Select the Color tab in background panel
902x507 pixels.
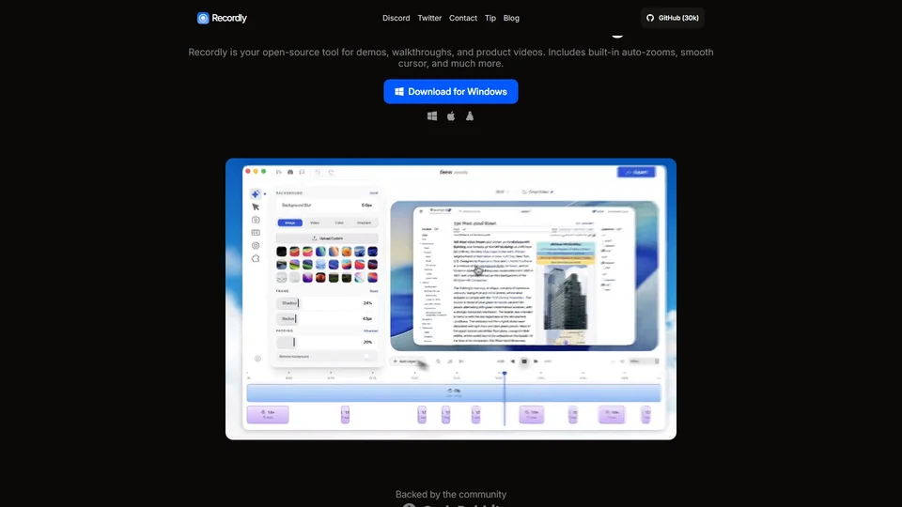(x=339, y=223)
